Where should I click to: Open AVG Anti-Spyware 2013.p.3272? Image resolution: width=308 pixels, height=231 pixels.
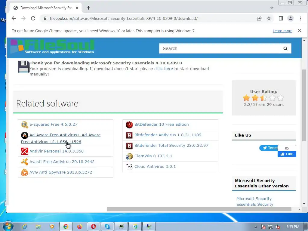tap(61, 172)
